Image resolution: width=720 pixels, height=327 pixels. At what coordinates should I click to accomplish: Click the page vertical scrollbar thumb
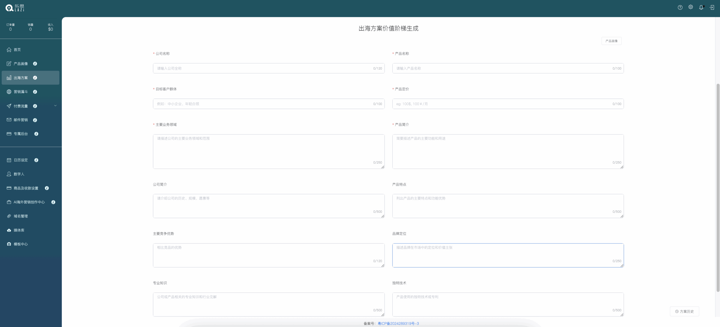point(718,188)
